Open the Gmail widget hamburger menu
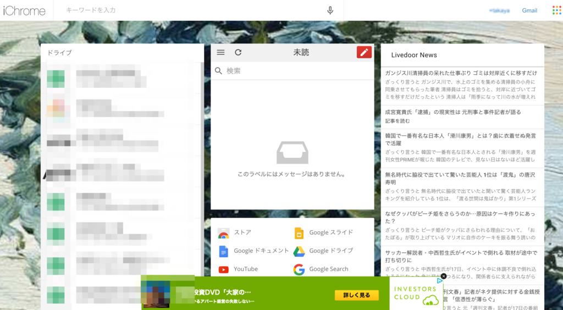Viewport: 563px width, 310px height. click(x=221, y=52)
